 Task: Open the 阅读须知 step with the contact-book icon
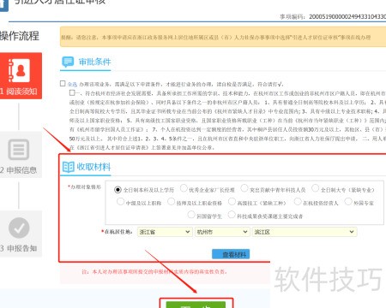click(x=20, y=76)
